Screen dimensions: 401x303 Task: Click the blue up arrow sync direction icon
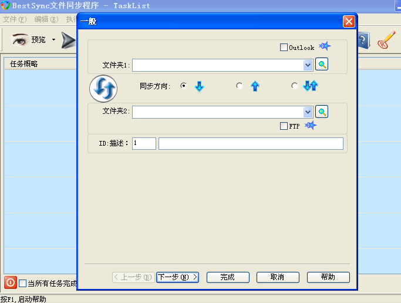pos(255,86)
